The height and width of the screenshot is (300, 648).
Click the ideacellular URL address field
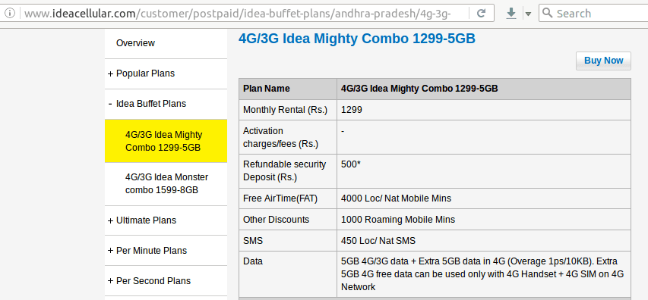pyautogui.click(x=244, y=13)
